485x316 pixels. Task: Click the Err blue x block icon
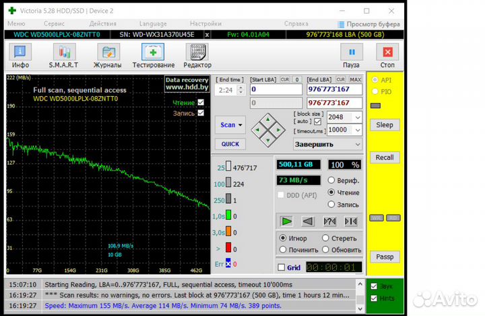point(228,264)
